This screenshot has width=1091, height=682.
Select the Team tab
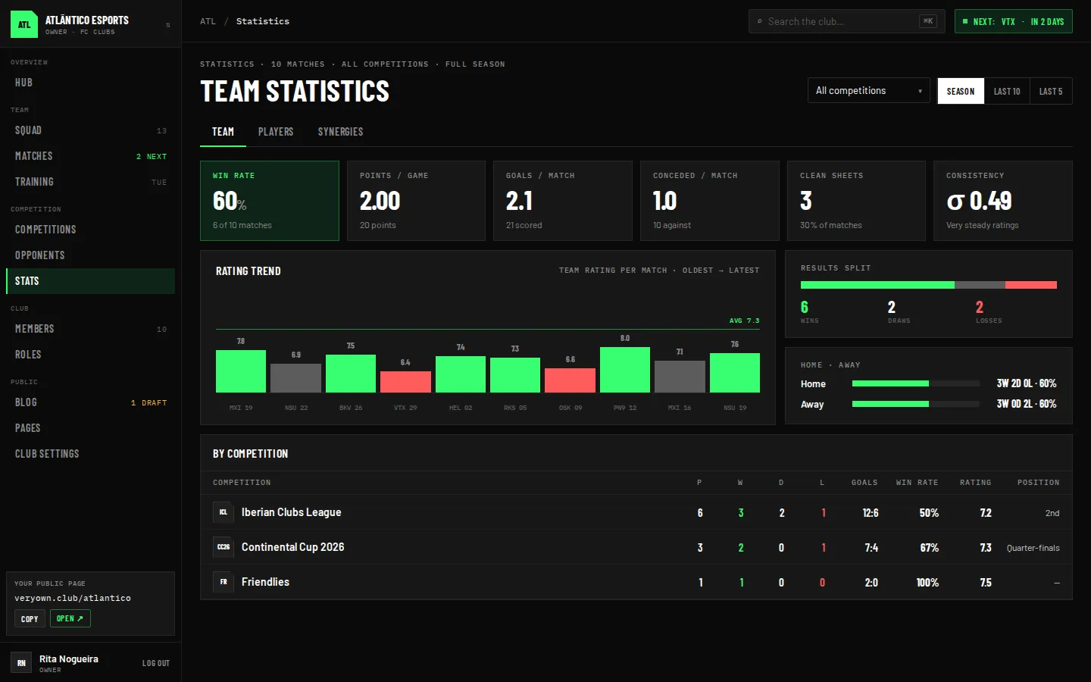click(223, 132)
